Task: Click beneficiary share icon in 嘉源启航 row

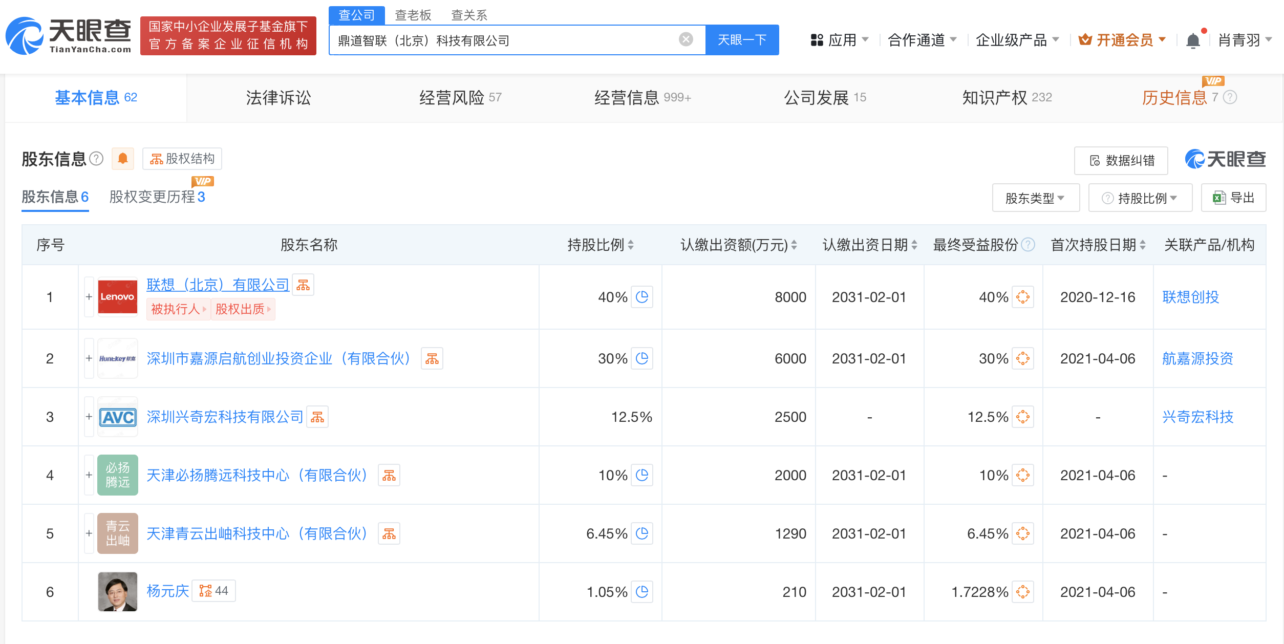Action: (1023, 358)
